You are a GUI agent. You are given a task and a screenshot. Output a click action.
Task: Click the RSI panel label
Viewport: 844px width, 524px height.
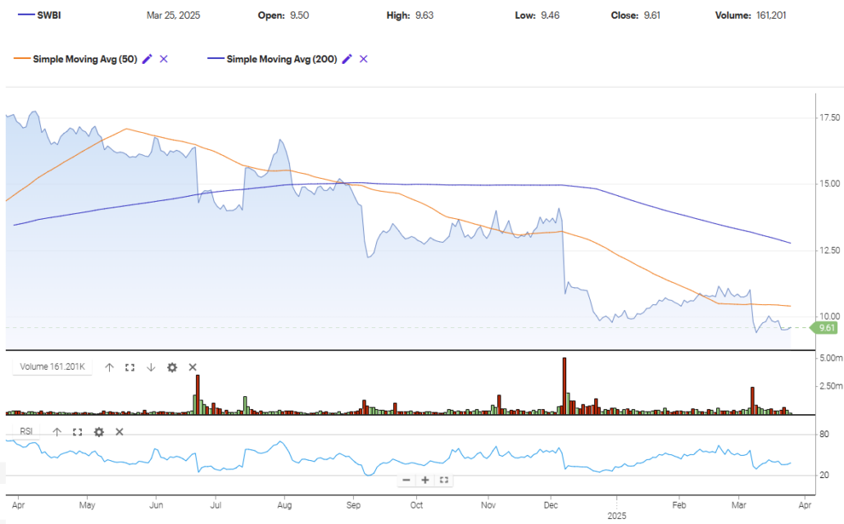tap(26, 431)
